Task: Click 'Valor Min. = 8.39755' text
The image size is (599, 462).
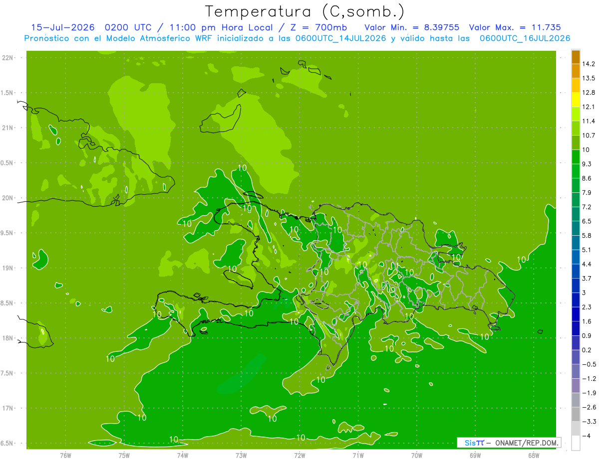Action: point(412,27)
